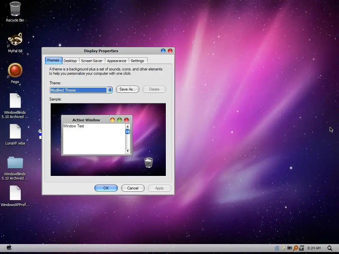Select the LunaXP.wba file icon
339x254 pixels.
pos(15,132)
